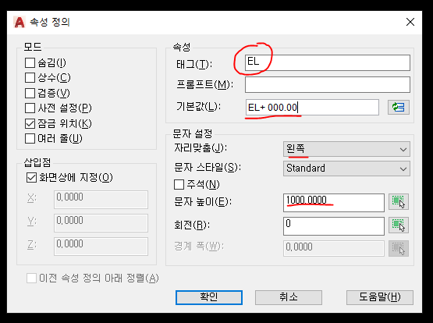433x323 pixels.
Task: Enable the 여러 줄(U) checkbox
Action: (30, 138)
